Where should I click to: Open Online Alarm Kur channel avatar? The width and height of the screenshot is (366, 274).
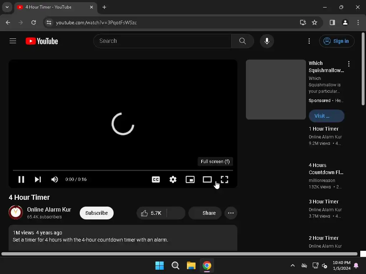(16, 212)
